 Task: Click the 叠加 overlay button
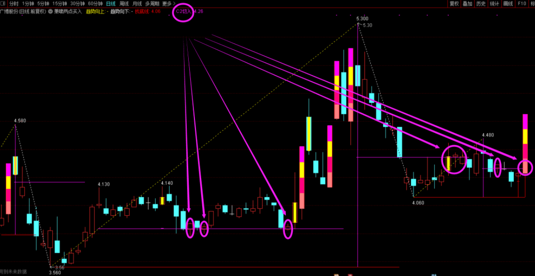pos(467,4)
